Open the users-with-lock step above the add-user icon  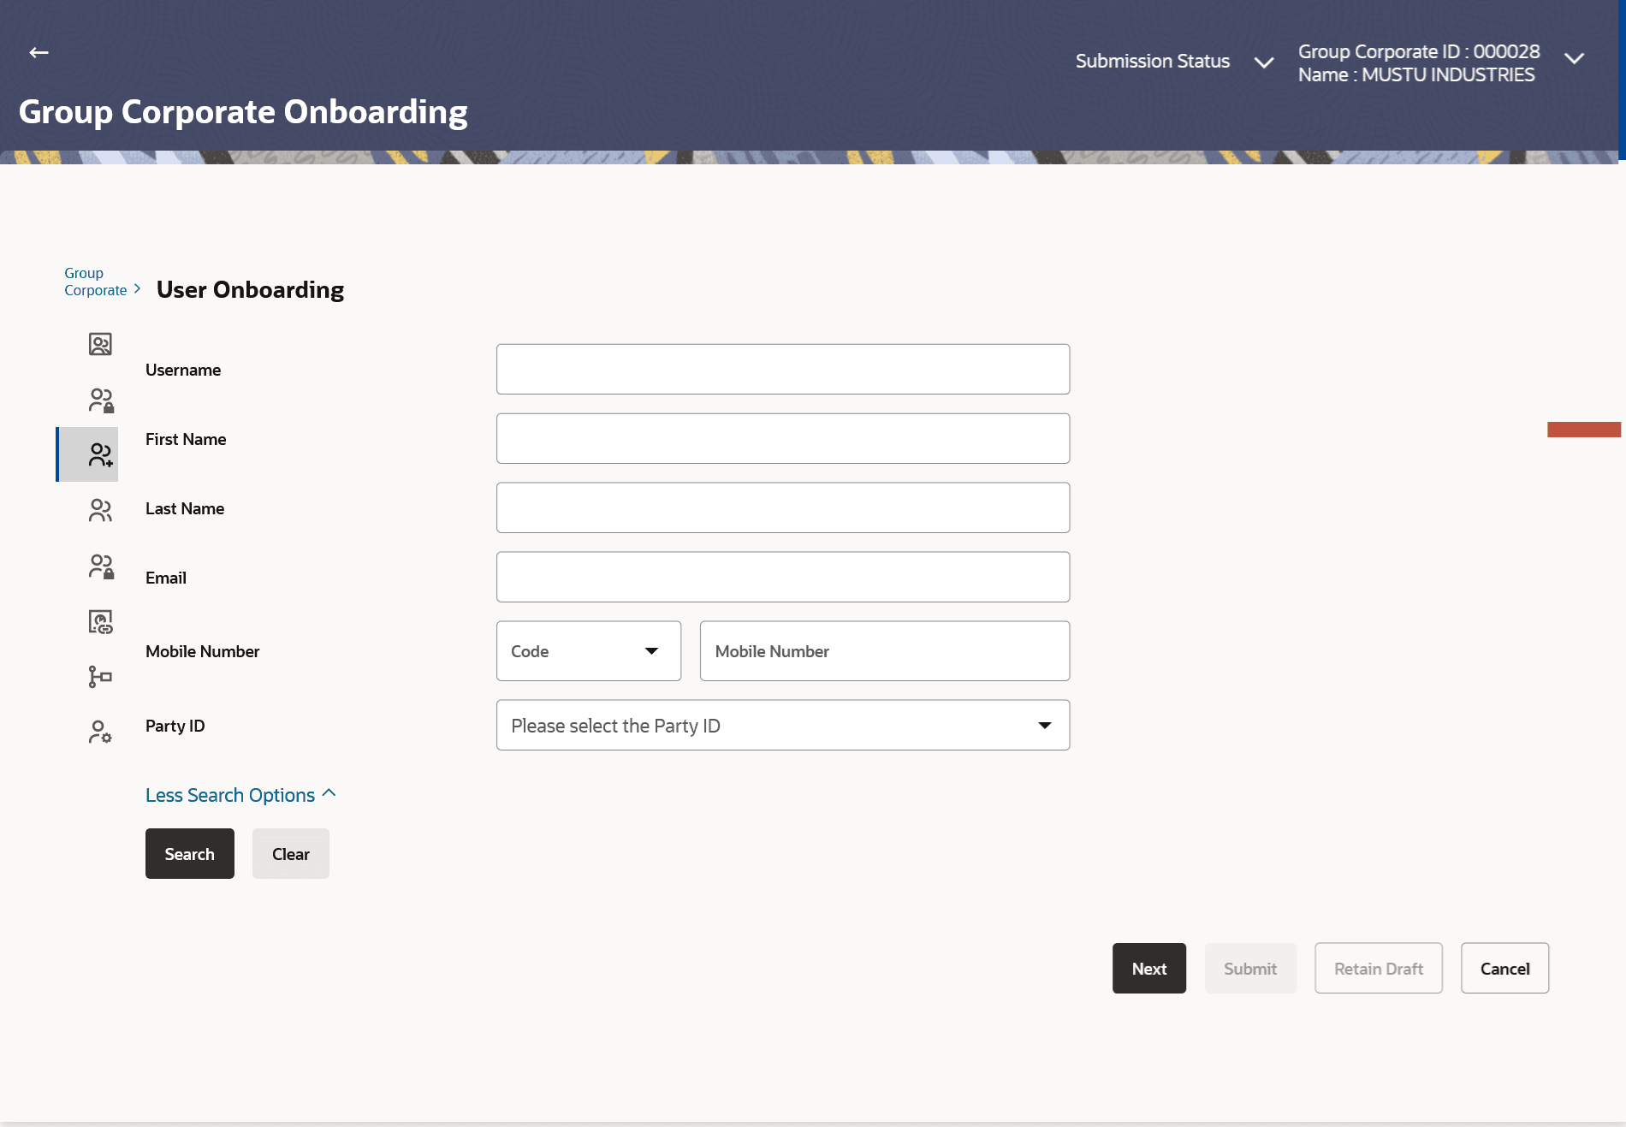pos(101,400)
